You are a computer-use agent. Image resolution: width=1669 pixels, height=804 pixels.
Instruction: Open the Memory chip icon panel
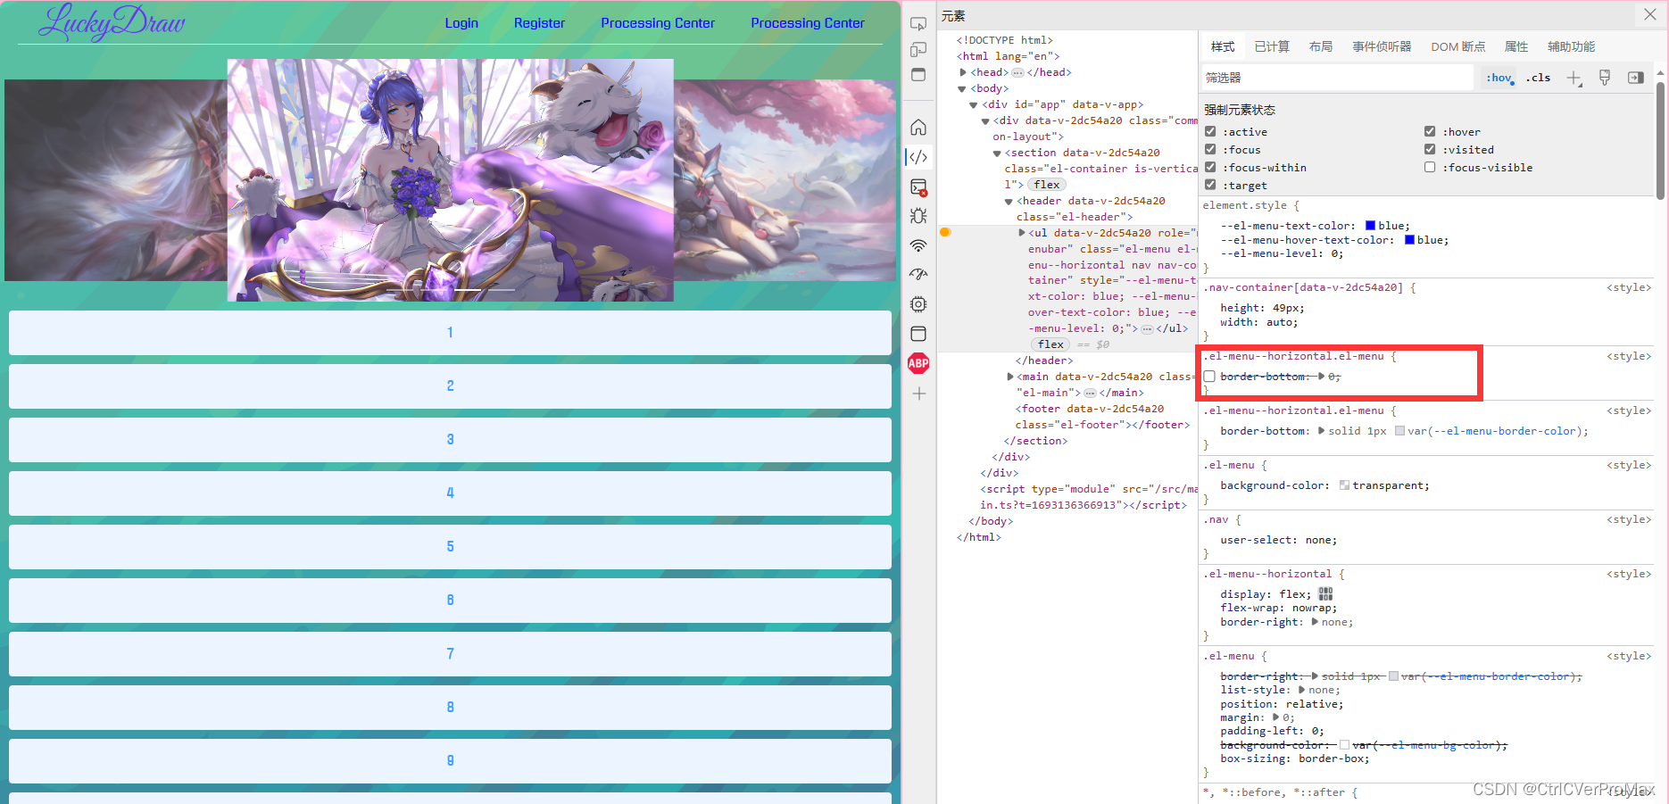pyautogui.click(x=918, y=304)
